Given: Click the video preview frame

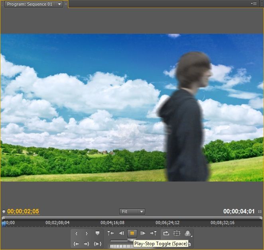Looking at the screenshot, I should 132,107.
